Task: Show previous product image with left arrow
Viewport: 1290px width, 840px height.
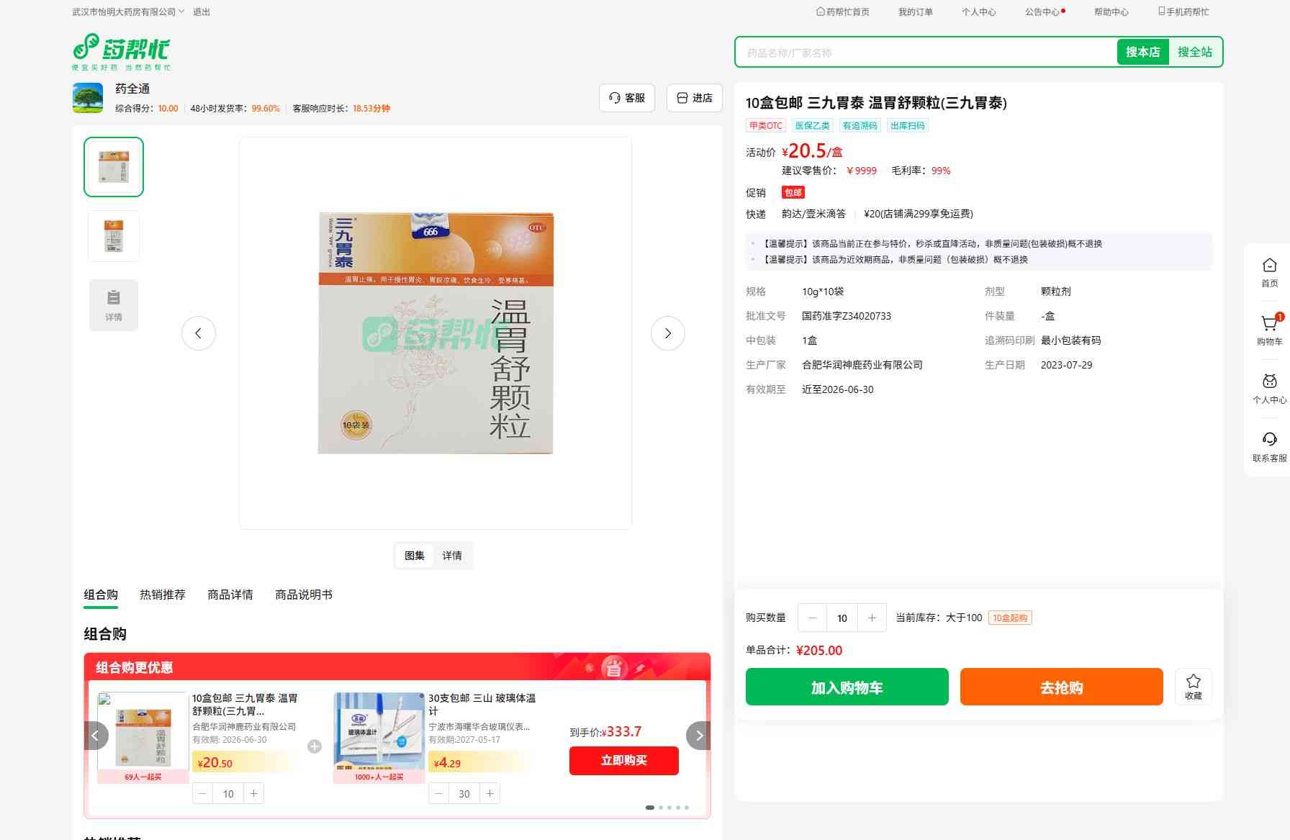Action: point(198,333)
